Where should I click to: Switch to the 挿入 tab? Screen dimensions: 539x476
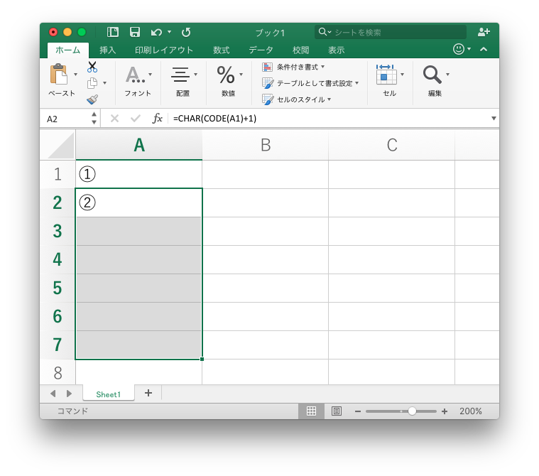pyautogui.click(x=108, y=50)
